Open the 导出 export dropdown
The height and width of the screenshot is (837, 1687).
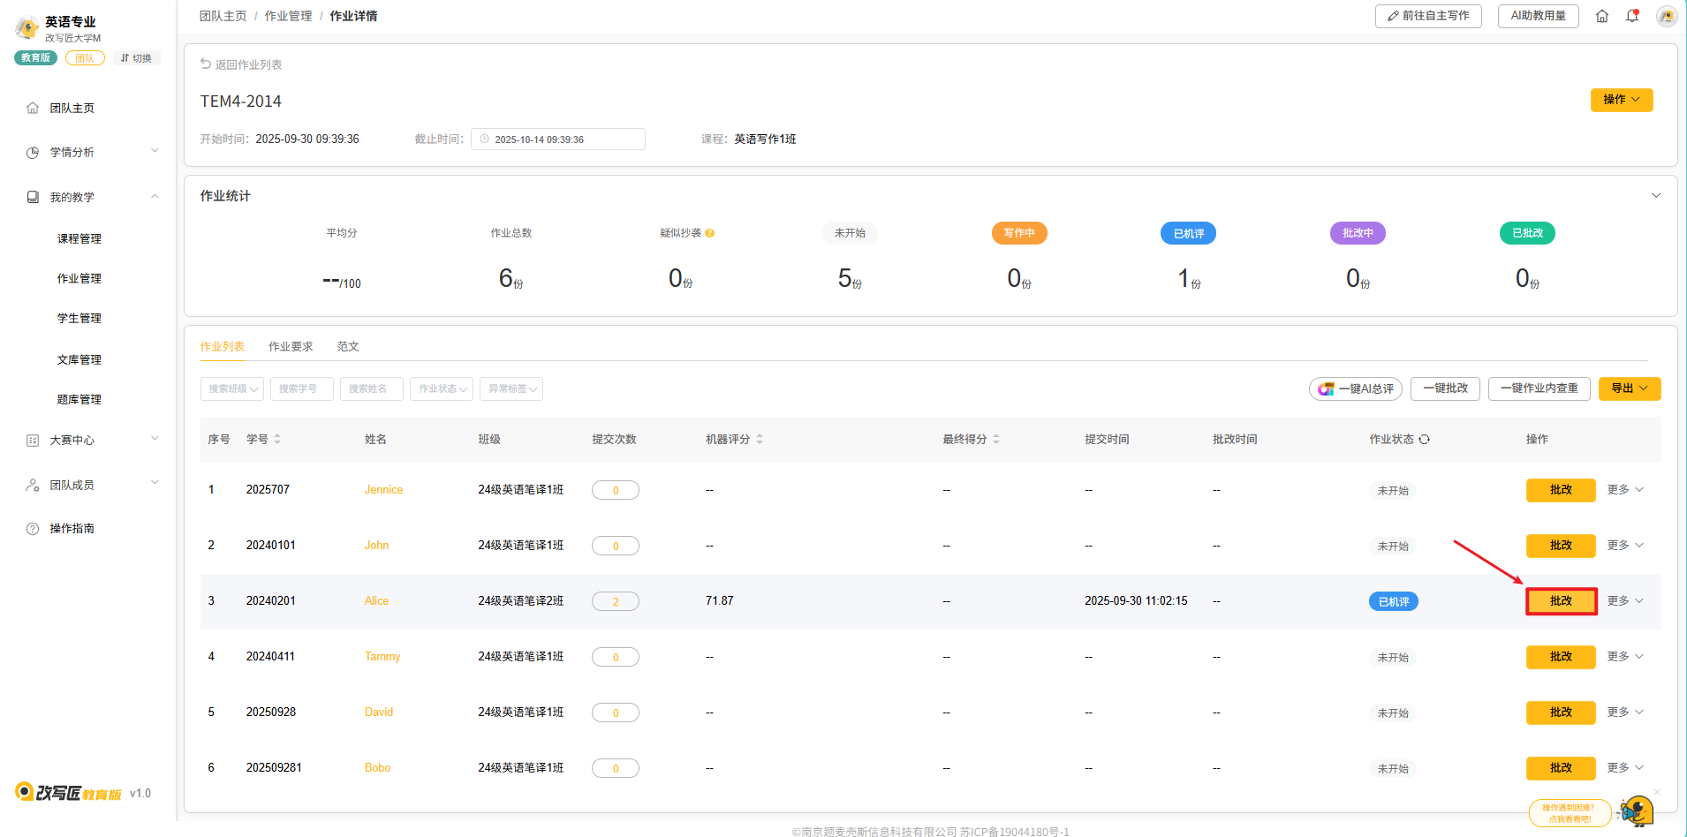1629,388
